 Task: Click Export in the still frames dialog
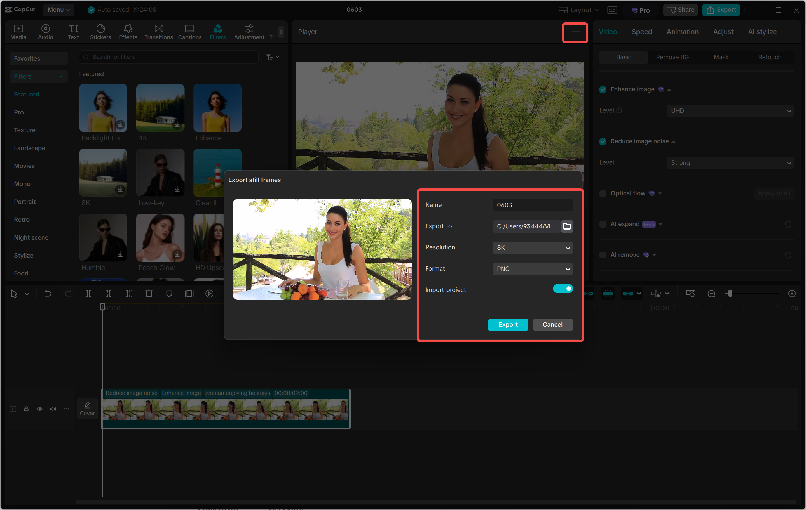[508, 324]
